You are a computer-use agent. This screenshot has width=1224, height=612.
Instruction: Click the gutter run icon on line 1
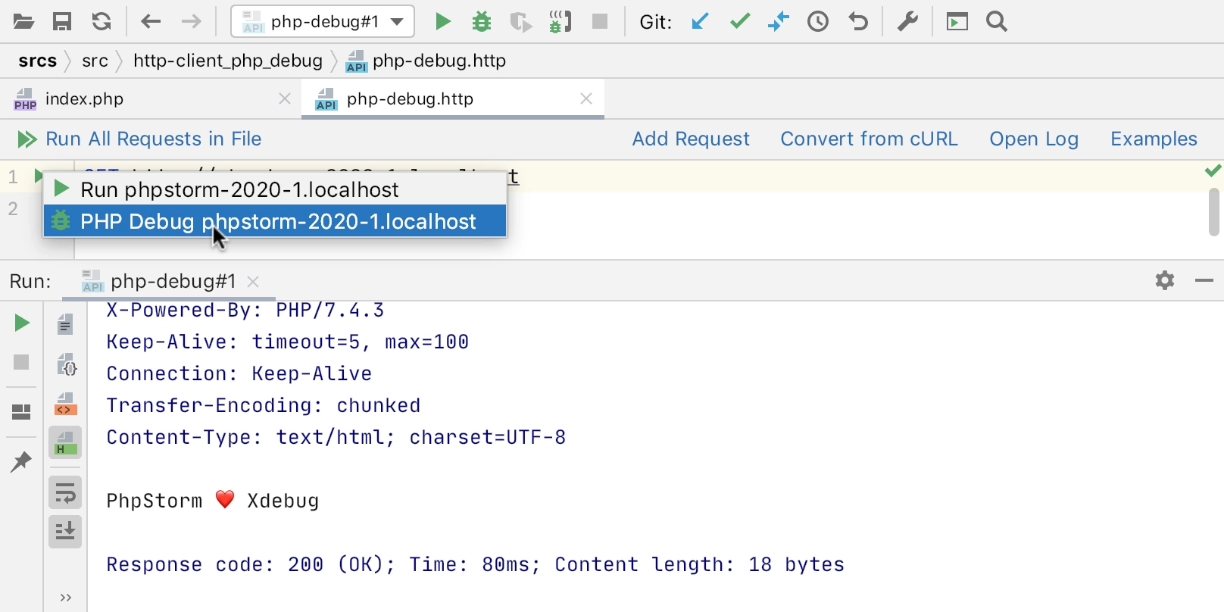coord(39,176)
